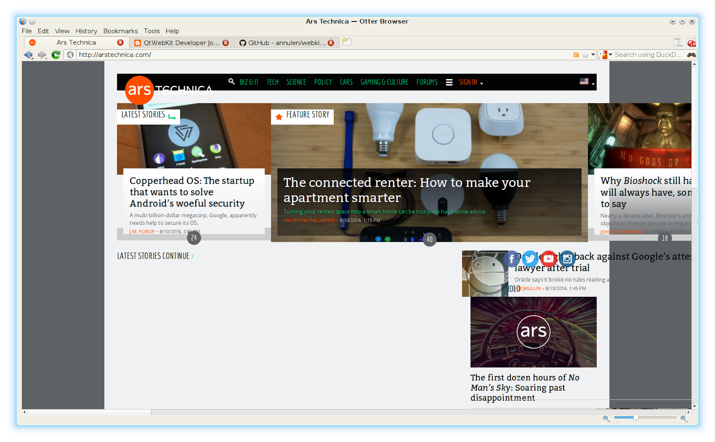715x442 pixels.
Task: Click the 24 comments bubble
Action: pos(194,238)
